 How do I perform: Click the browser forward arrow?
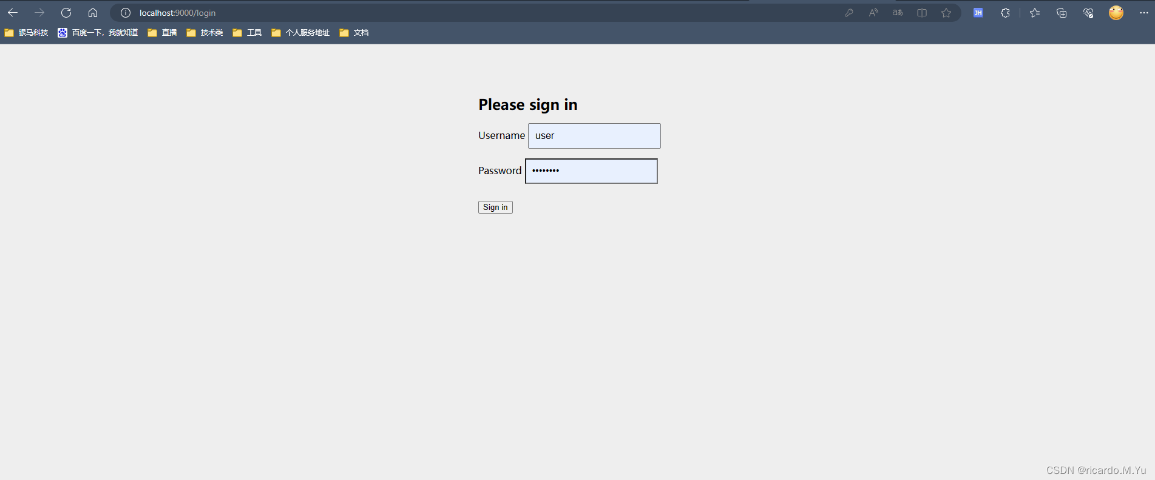click(39, 13)
